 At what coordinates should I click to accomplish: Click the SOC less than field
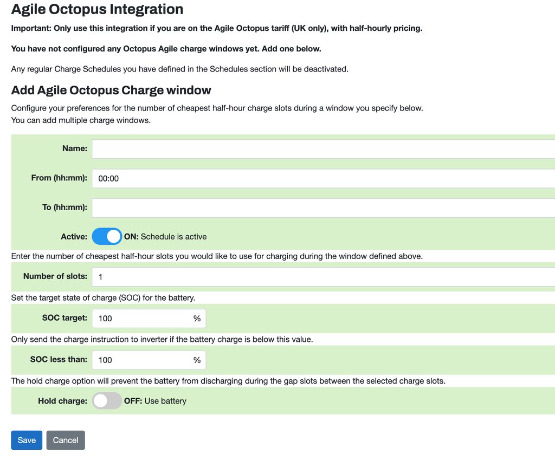(x=142, y=360)
